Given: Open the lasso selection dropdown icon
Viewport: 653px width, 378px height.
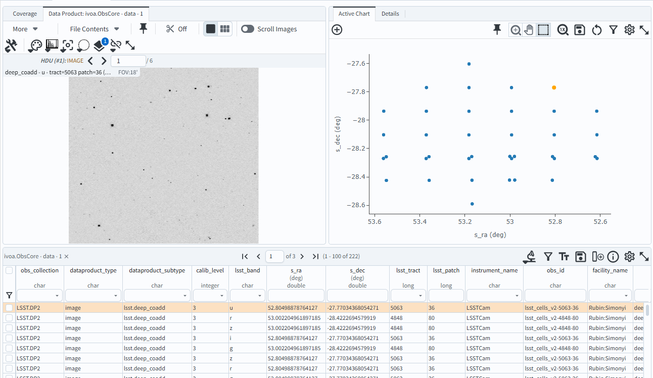Looking at the screenshot, I should [x=83, y=45].
